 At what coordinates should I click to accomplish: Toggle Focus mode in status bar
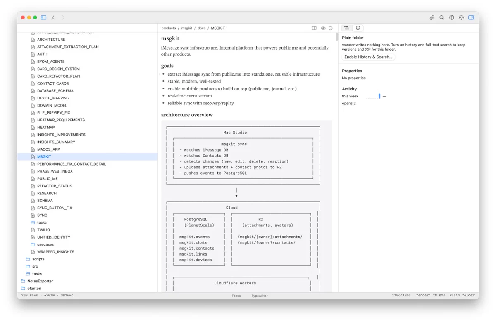[x=236, y=296]
